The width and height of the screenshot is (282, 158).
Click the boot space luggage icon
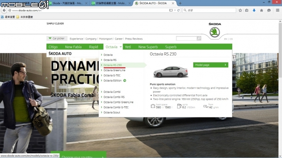pyautogui.click(x=153, y=106)
